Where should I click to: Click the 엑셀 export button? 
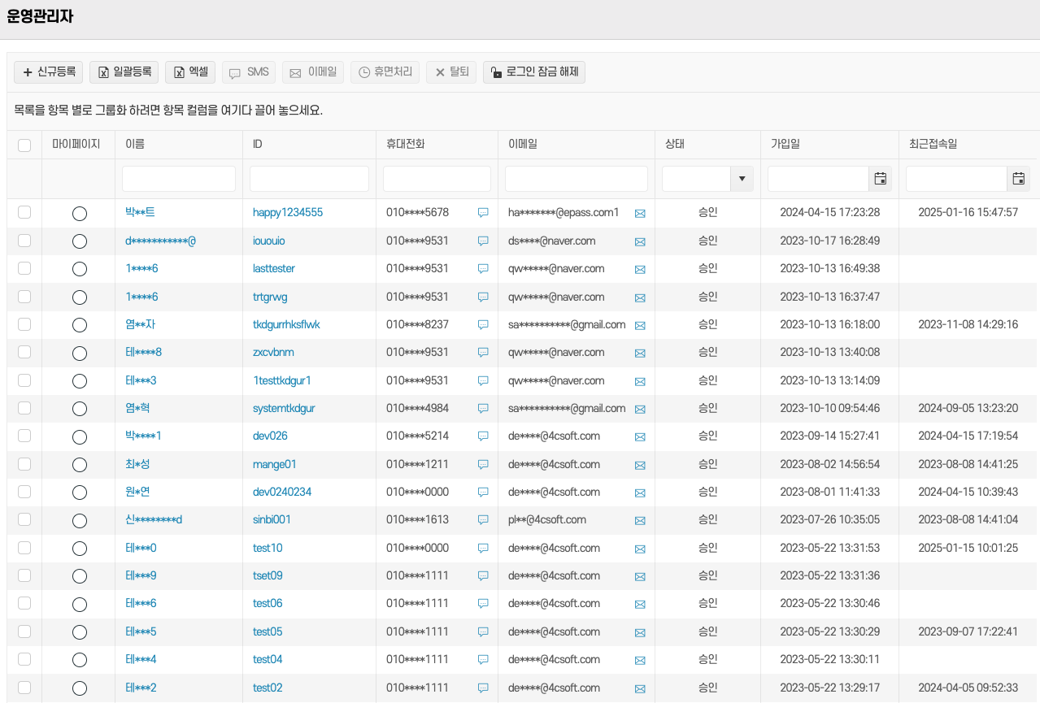pyautogui.click(x=190, y=72)
